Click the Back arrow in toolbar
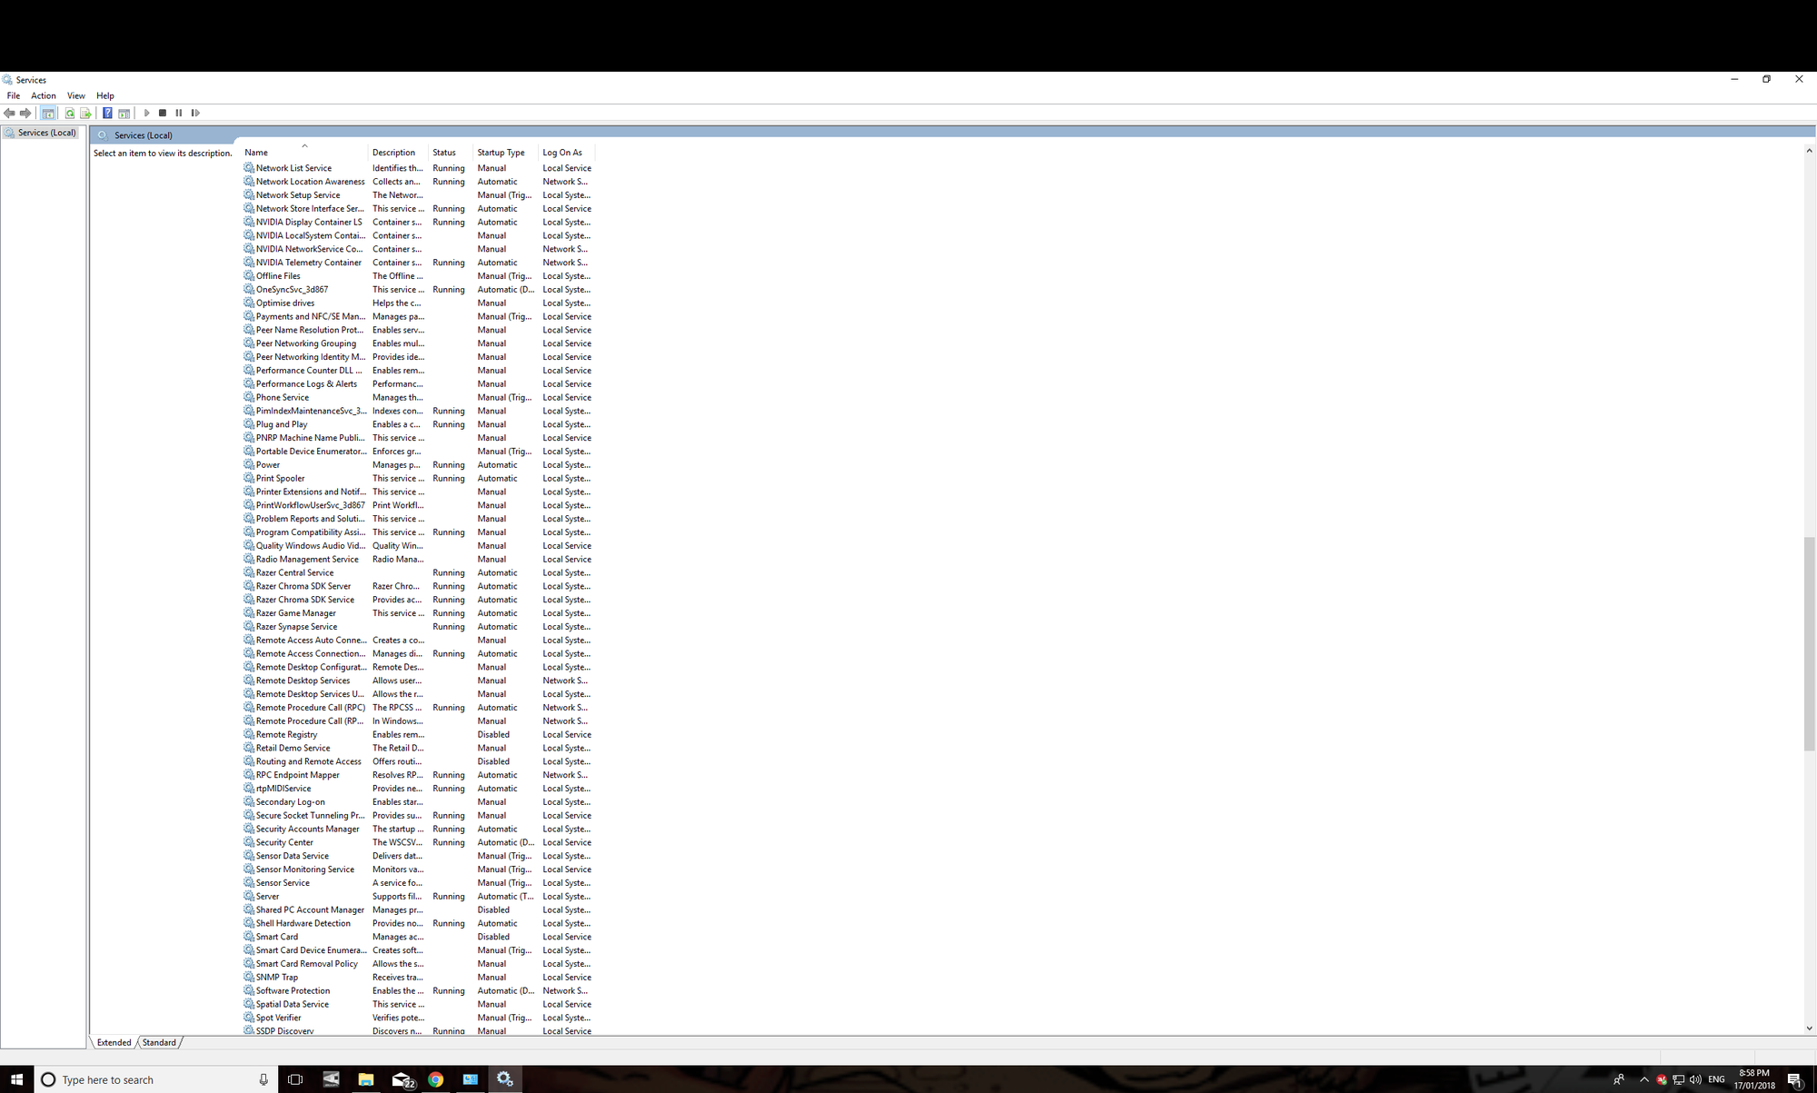This screenshot has width=1817, height=1093. click(x=9, y=114)
